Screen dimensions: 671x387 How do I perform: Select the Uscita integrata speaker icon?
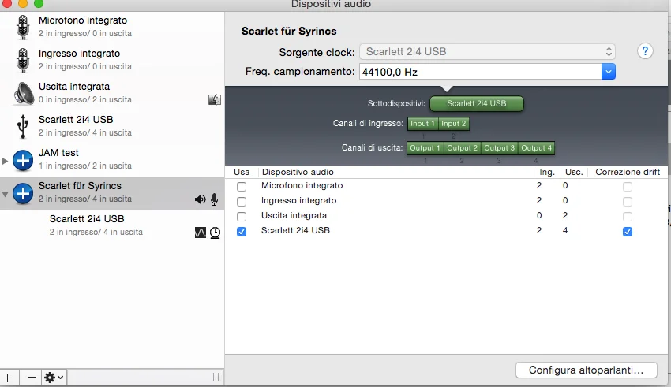(x=24, y=93)
